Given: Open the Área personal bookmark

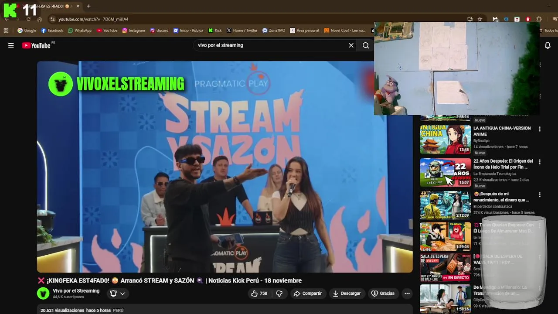Looking at the screenshot, I should point(304,31).
